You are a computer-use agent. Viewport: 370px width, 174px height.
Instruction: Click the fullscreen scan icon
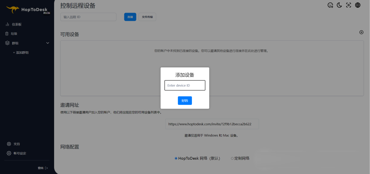pyautogui.click(x=348, y=5)
